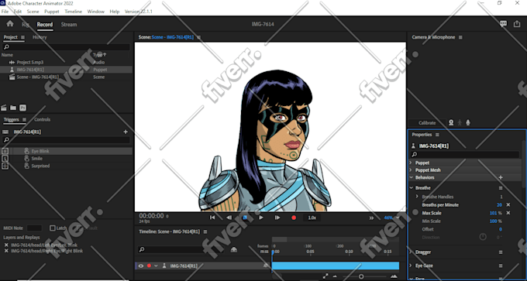Expand IMG-7614[R1] track with chevron
Image resolution: width=527 pixels, height=281 pixels.
[x=156, y=266]
